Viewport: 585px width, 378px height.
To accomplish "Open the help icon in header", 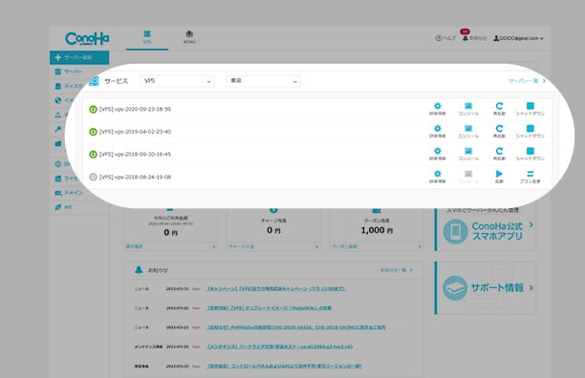I will [x=439, y=38].
